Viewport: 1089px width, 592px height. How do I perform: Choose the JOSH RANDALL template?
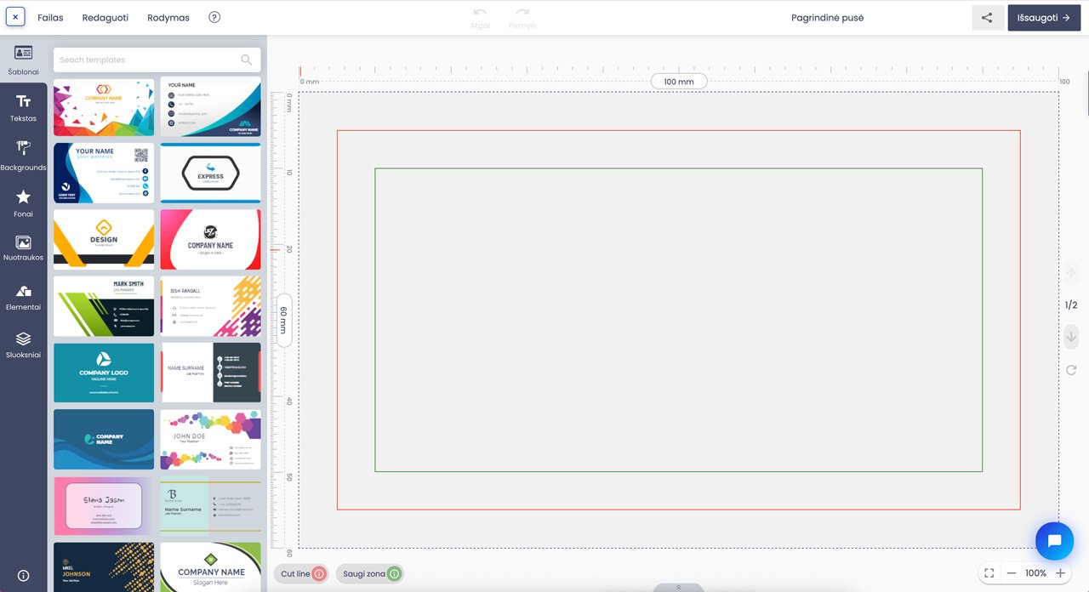pos(210,305)
